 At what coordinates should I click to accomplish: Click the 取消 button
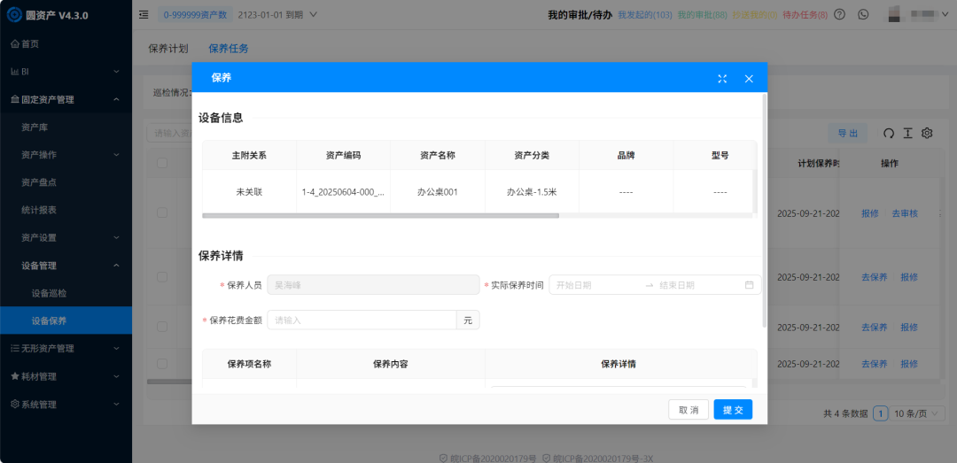coord(689,410)
